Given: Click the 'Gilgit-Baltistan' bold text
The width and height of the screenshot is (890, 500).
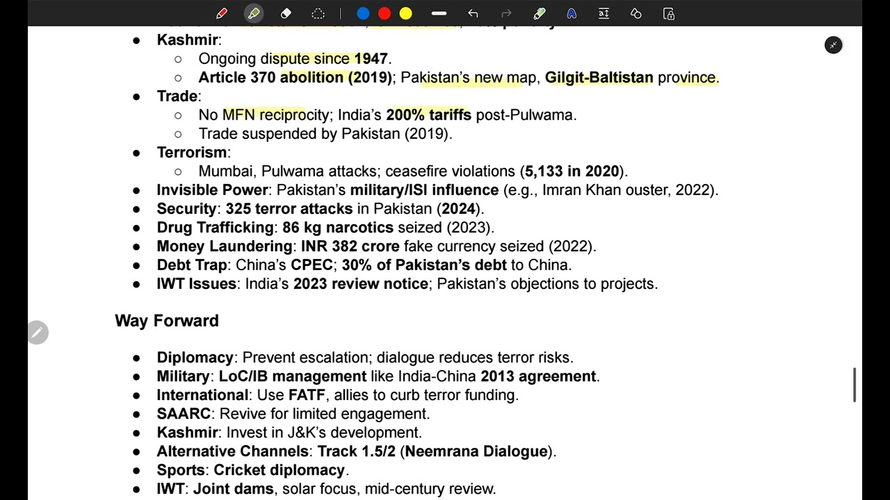Looking at the screenshot, I should (599, 78).
